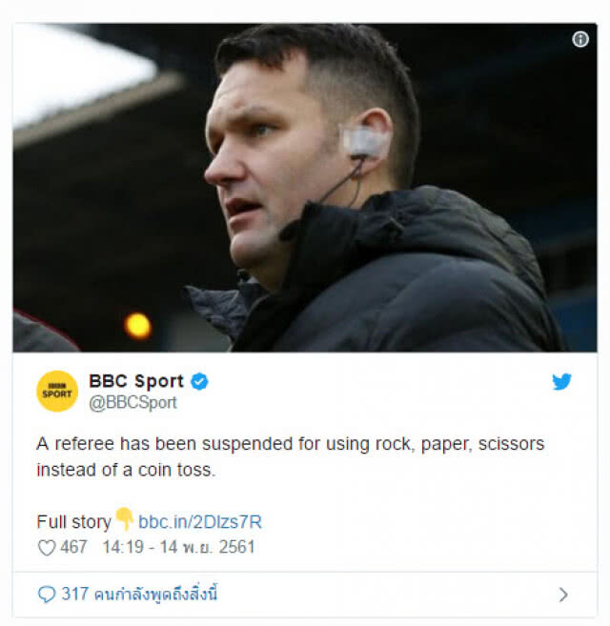610x626 pixels.
Task: Click the BBC Sport account name
Action: pos(136,381)
